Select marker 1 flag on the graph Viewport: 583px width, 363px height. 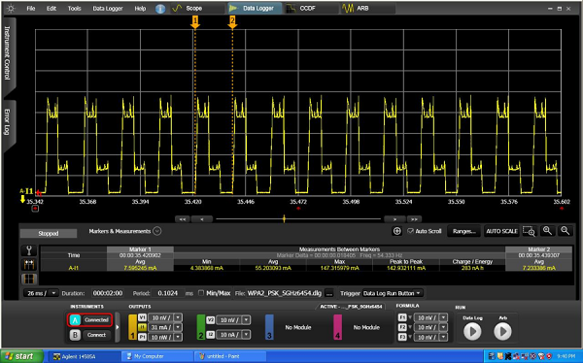(x=195, y=22)
